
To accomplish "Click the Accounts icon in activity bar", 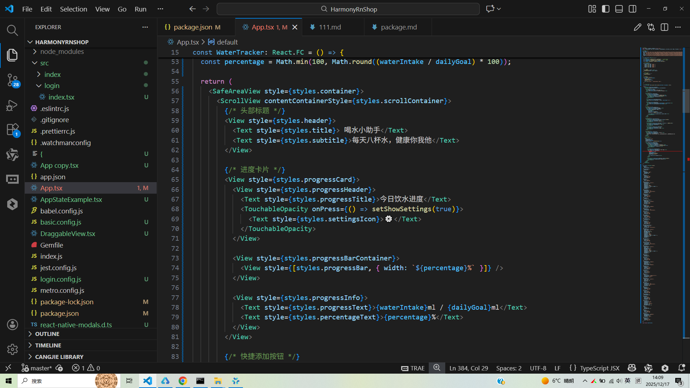I will (x=12, y=325).
